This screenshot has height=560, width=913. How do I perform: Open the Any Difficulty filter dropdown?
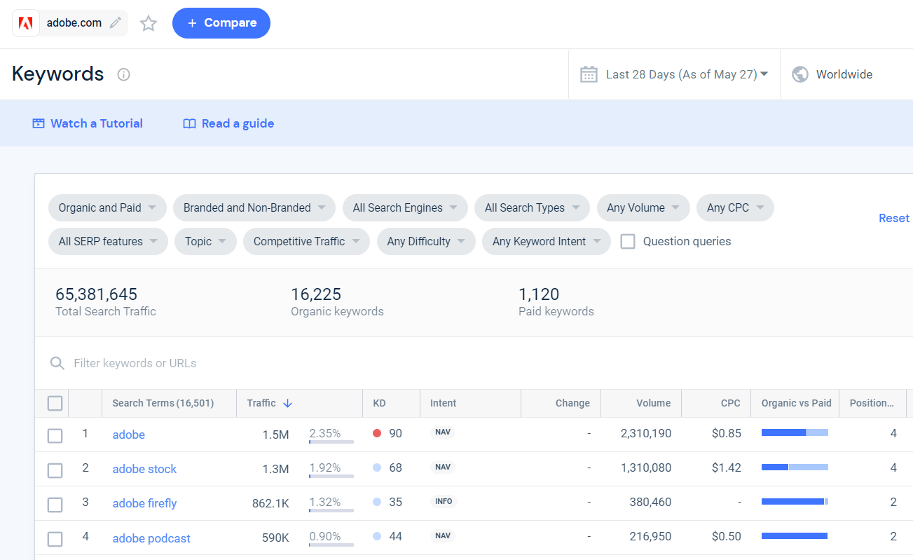[x=426, y=241]
